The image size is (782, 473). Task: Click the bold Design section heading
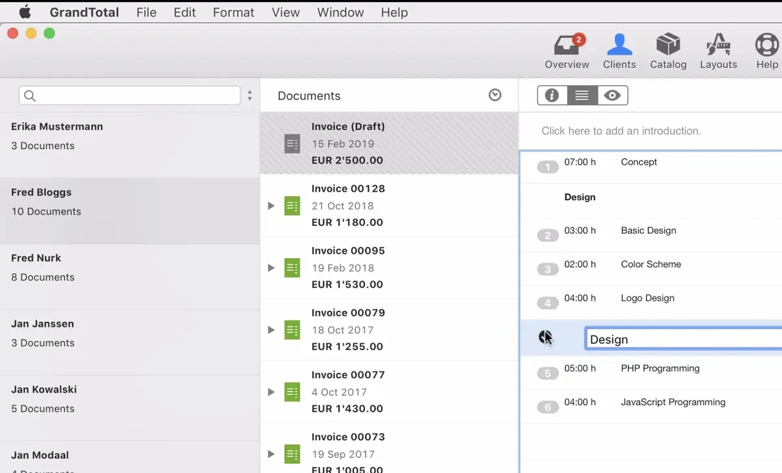[580, 197]
